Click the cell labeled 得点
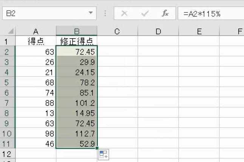This screenshot has width=244, height=162. pos(36,41)
